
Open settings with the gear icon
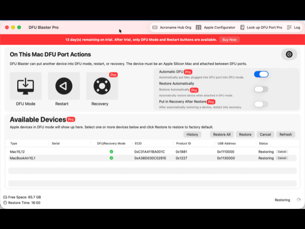tap(289, 54)
